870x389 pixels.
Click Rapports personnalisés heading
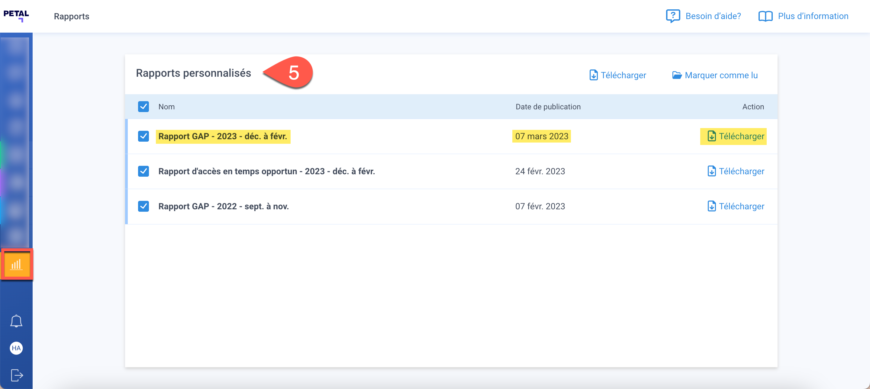click(x=193, y=73)
